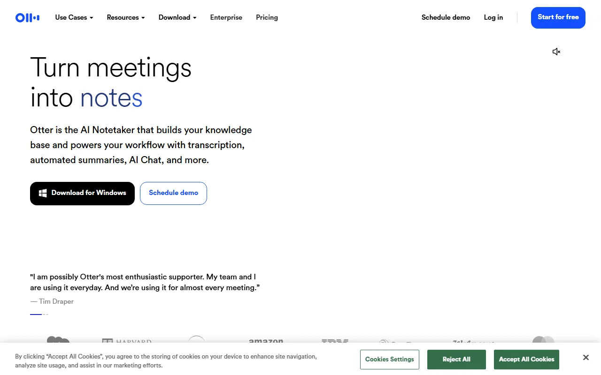Select Schedule demo in the top navigation
The width and height of the screenshot is (601, 375).
point(446,18)
